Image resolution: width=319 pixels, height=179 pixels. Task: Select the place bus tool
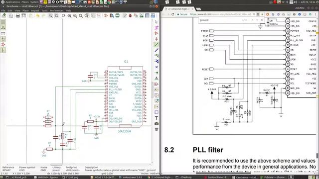tap(156, 50)
